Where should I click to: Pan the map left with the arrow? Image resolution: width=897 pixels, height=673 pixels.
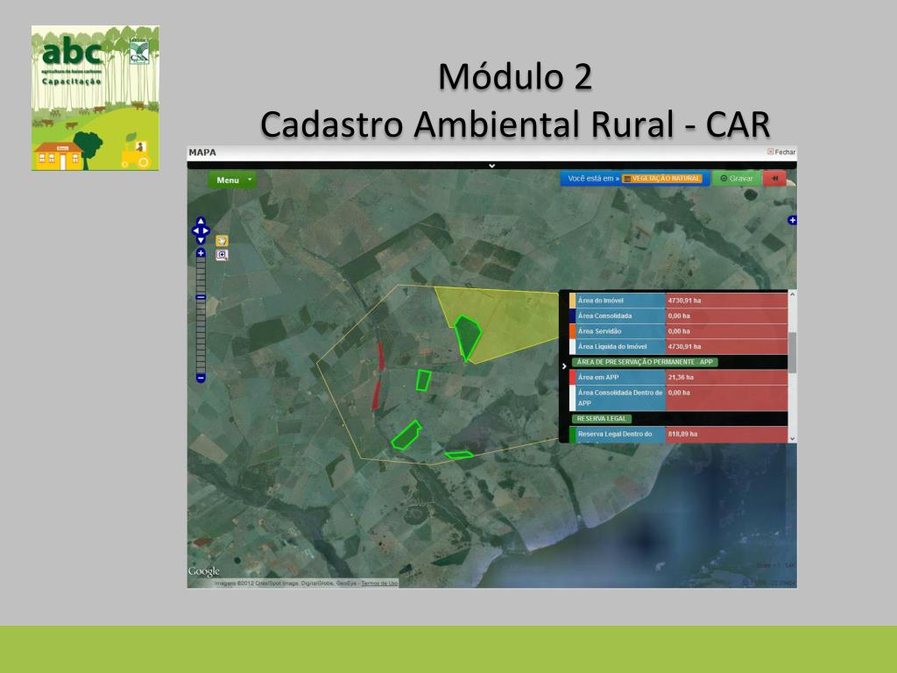195,231
